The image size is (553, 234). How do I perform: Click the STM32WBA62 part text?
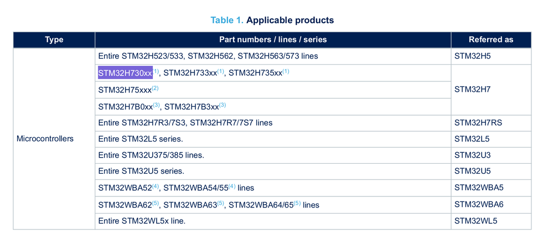(x=125, y=205)
